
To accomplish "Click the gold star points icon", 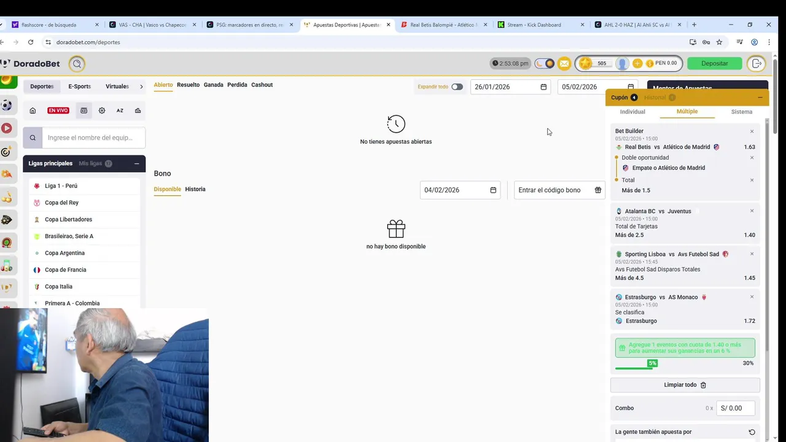I will [585, 63].
